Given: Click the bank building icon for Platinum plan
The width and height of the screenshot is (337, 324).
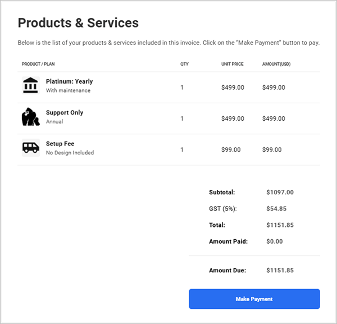Looking at the screenshot, I should pyautogui.click(x=30, y=85).
